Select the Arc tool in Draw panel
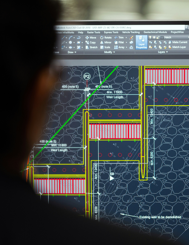This screenshot has width=189, height=245. point(70,38)
